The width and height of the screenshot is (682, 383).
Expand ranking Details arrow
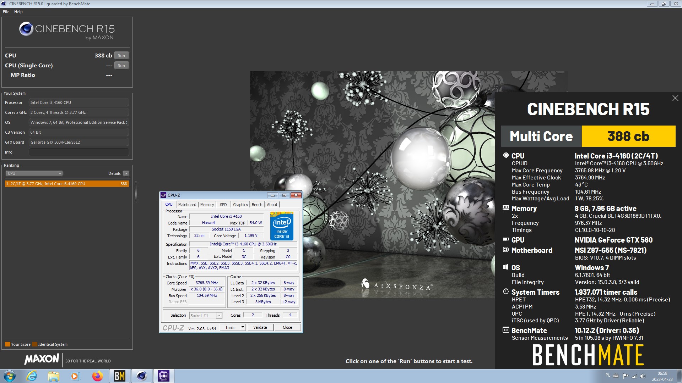pos(126,173)
